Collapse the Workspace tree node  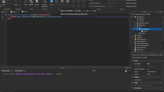pyautogui.click(x=133, y=17)
